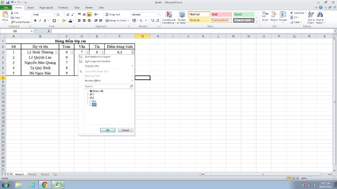Apply the Good cell style
Screen dimensions: 337x189
[x=244, y=14]
